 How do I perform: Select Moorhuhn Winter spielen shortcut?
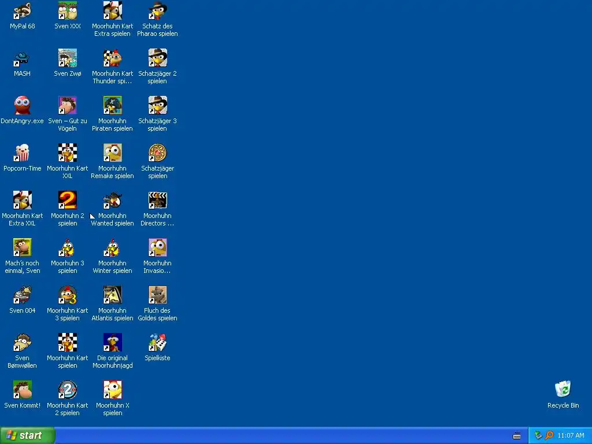pyautogui.click(x=113, y=247)
